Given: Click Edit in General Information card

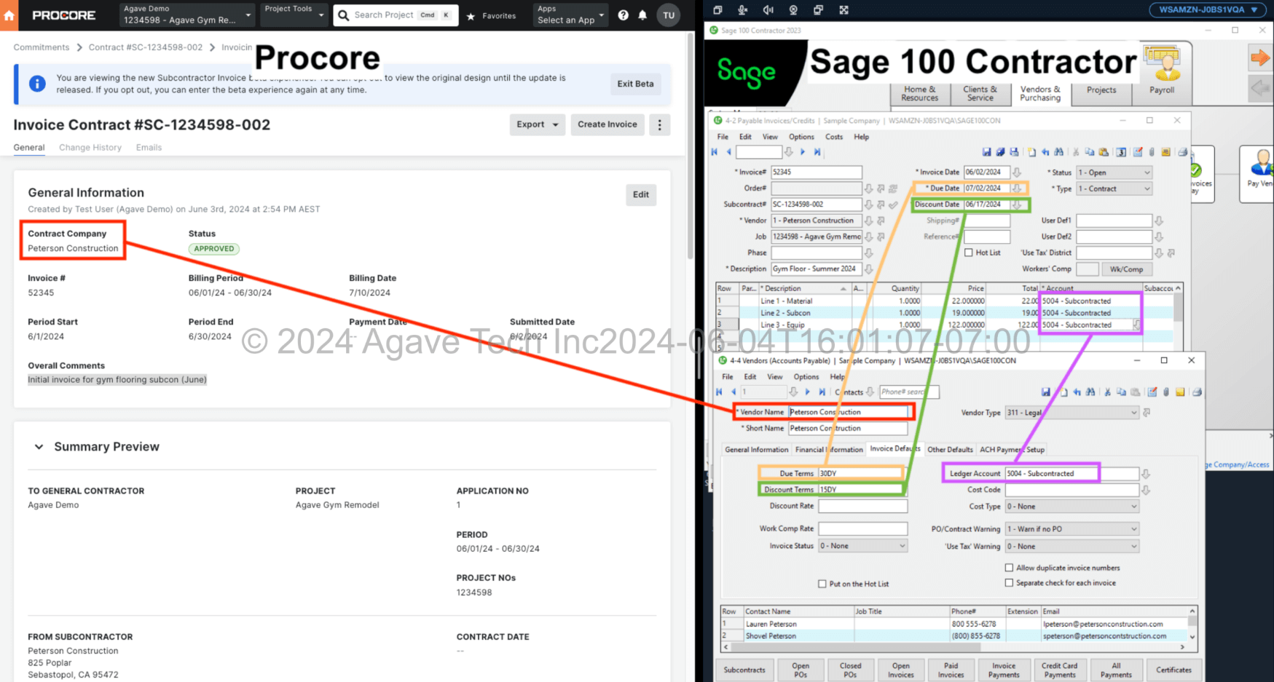Looking at the screenshot, I should coord(641,195).
